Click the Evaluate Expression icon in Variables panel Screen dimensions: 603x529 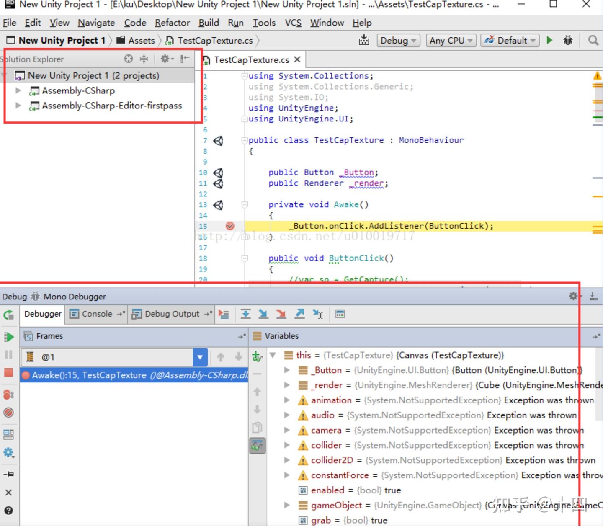340,314
